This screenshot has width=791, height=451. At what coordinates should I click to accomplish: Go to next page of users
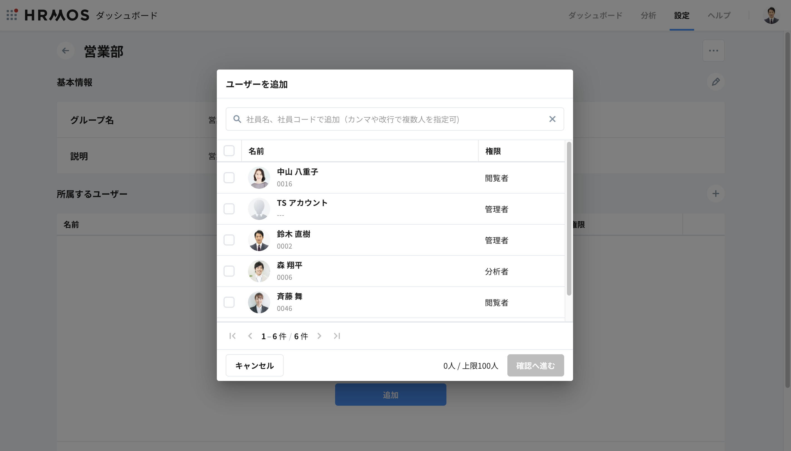(319, 336)
